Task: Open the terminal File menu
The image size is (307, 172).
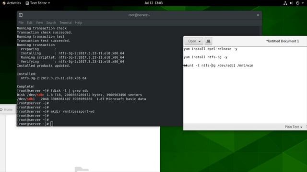Action: tap(21, 22)
